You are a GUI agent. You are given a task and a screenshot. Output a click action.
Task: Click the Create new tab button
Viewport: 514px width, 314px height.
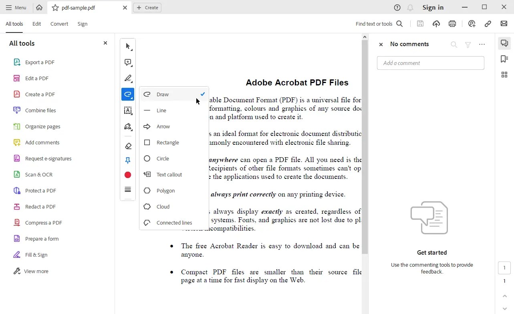tap(147, 8)
